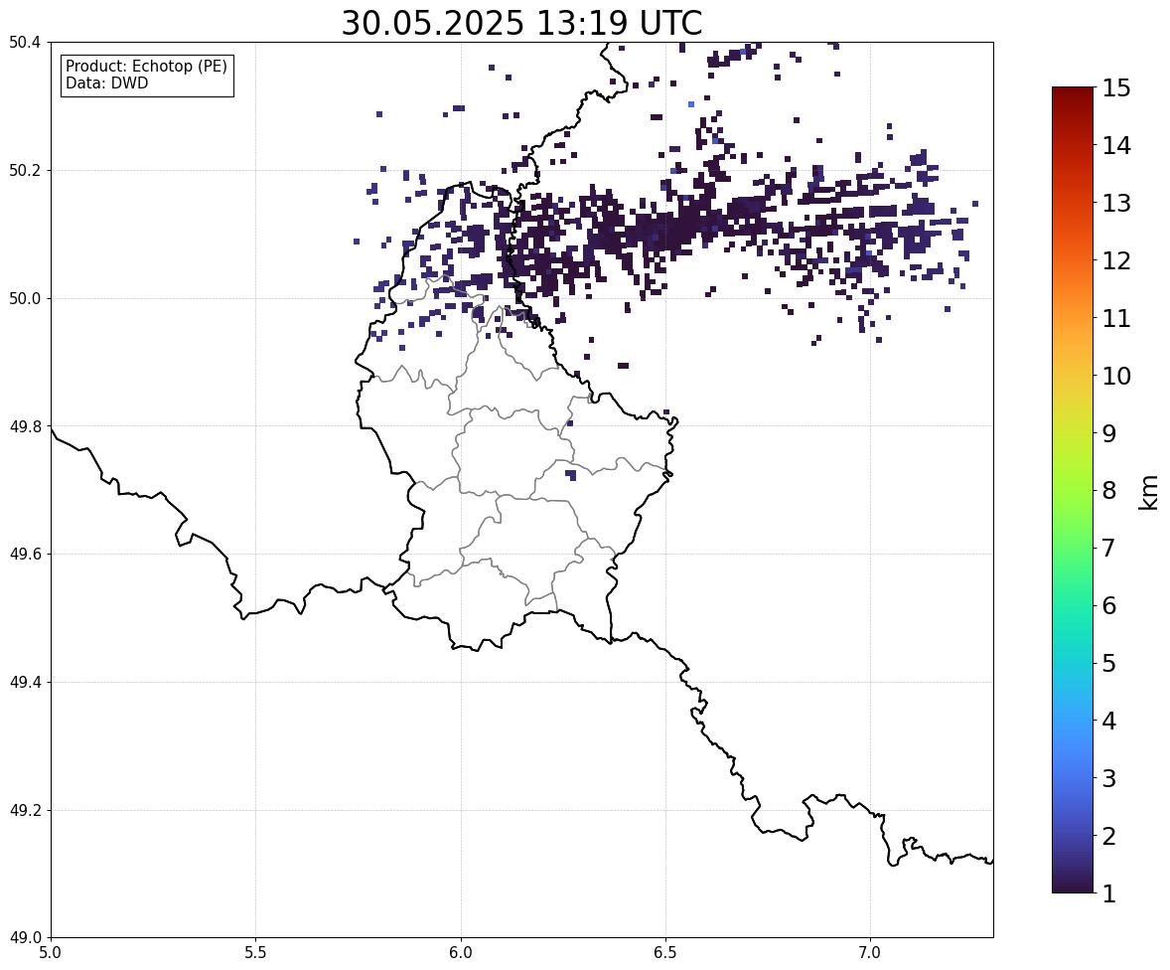Click colorbar tick label 13
1170x970 pixels.
pos(1115,203)
